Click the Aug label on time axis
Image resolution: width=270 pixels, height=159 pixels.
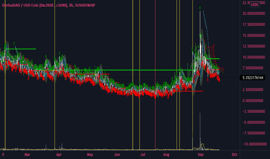tap(166, 155)
